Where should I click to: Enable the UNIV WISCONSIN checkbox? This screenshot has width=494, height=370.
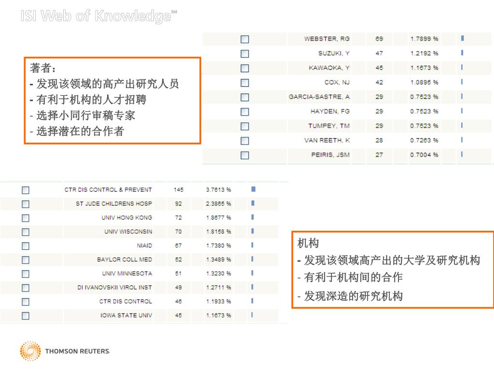[x=26, y=232]
